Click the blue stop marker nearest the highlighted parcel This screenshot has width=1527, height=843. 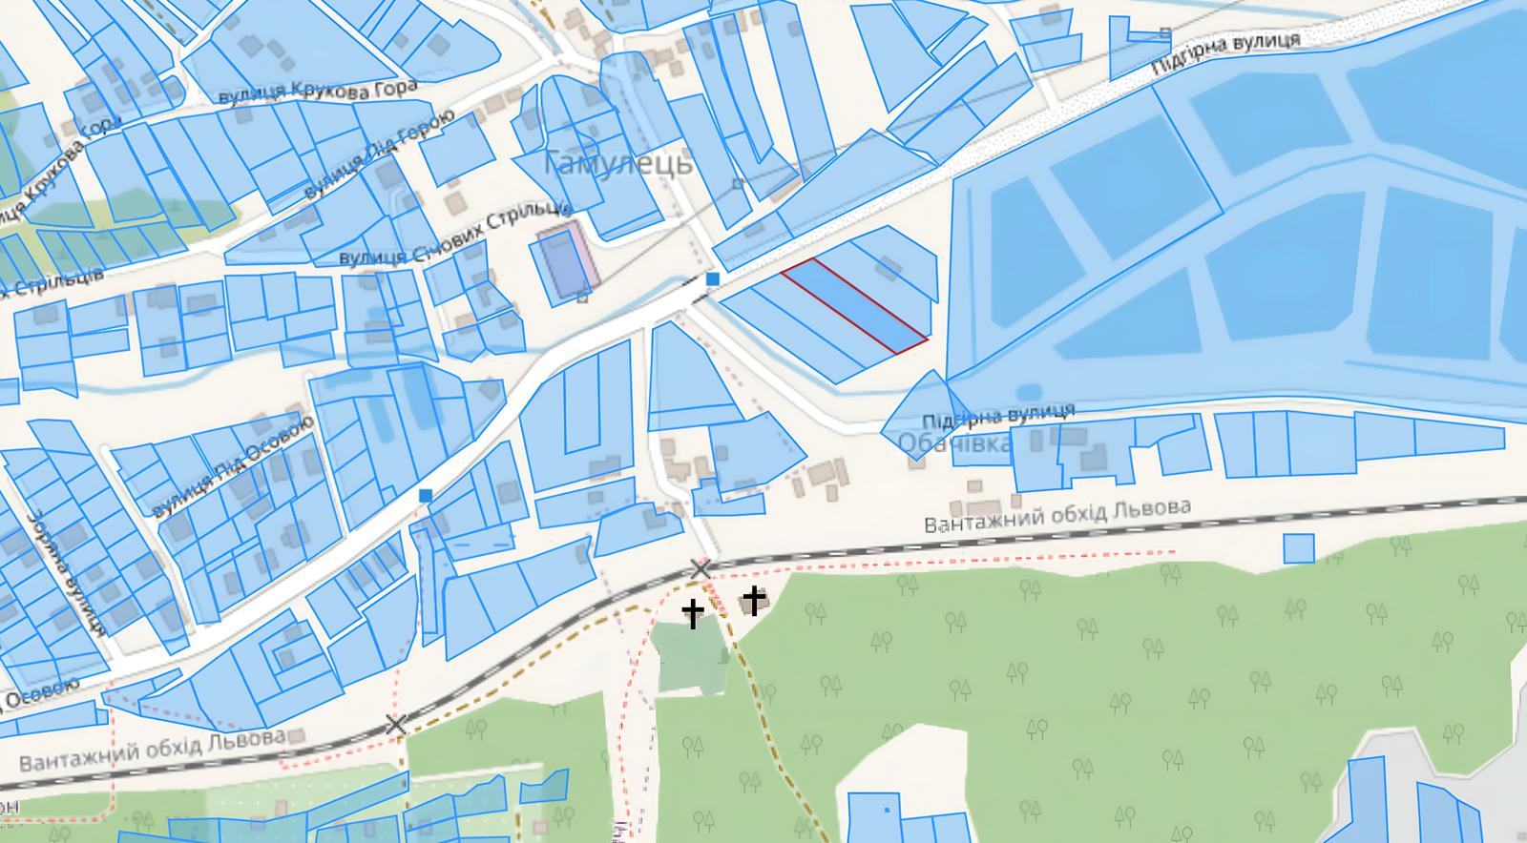point(712,278)
